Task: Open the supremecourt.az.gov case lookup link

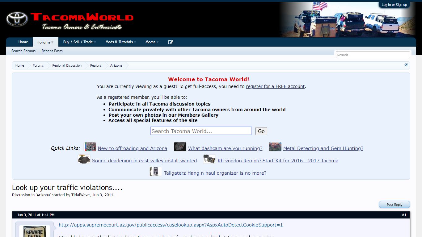Action: click(171, 225)
